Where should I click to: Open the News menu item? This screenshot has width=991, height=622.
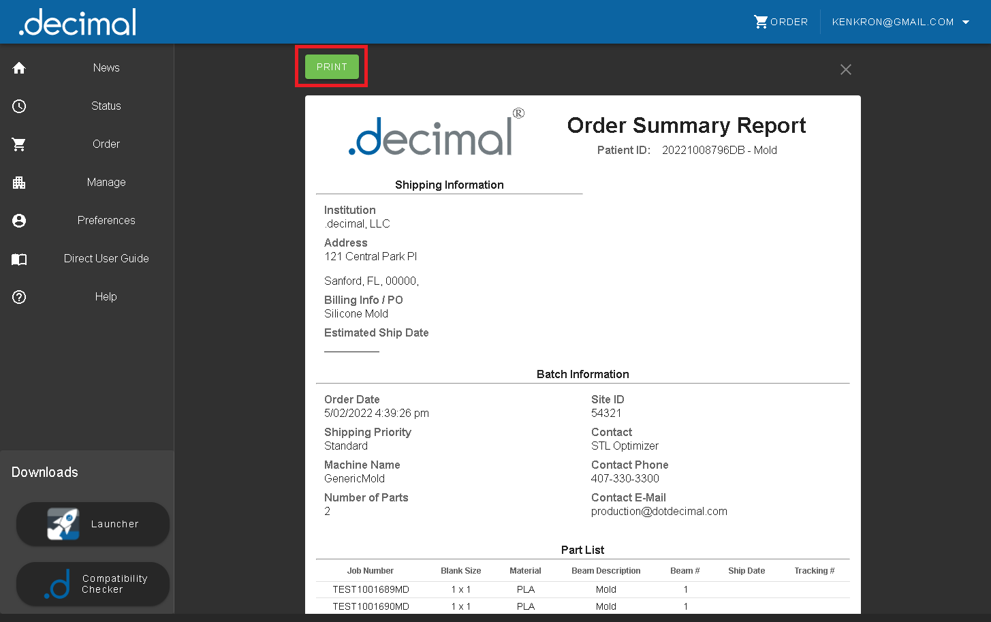point(106,68)
